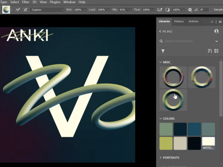Open the search scope dropdown chevron
The height and width of the screenshot is (167, 223).
point(217,41)
